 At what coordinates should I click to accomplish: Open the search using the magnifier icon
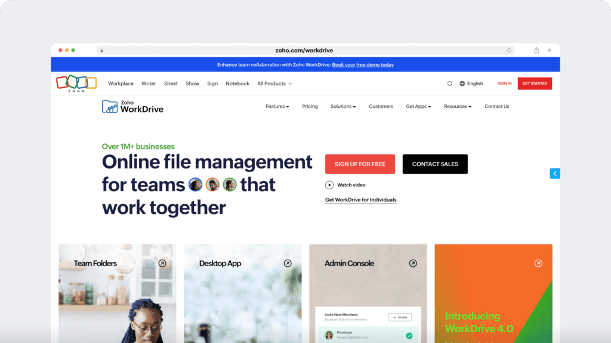[449, 83]
